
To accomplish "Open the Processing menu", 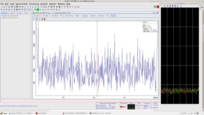I will (34, 4).
